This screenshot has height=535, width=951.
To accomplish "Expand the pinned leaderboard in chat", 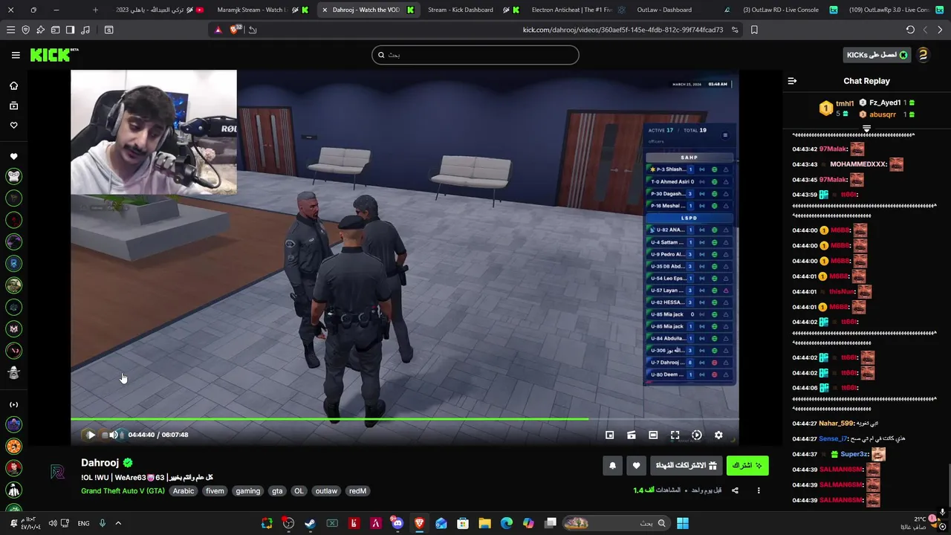I will 866,129.
